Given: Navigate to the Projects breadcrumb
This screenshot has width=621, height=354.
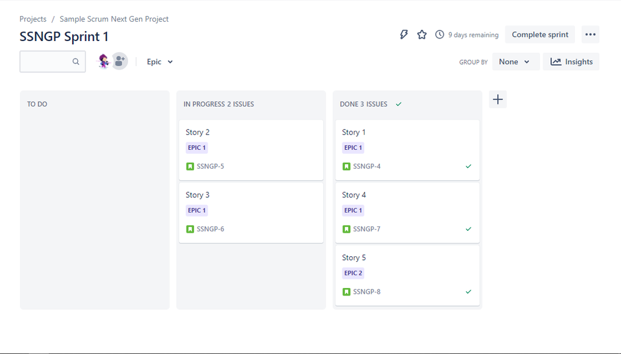Looking at the screenshot, I should pos(33,19).
